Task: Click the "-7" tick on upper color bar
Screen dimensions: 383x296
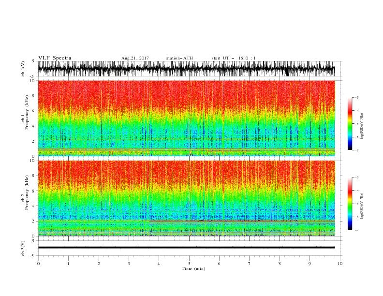Action: pos(356,150)
